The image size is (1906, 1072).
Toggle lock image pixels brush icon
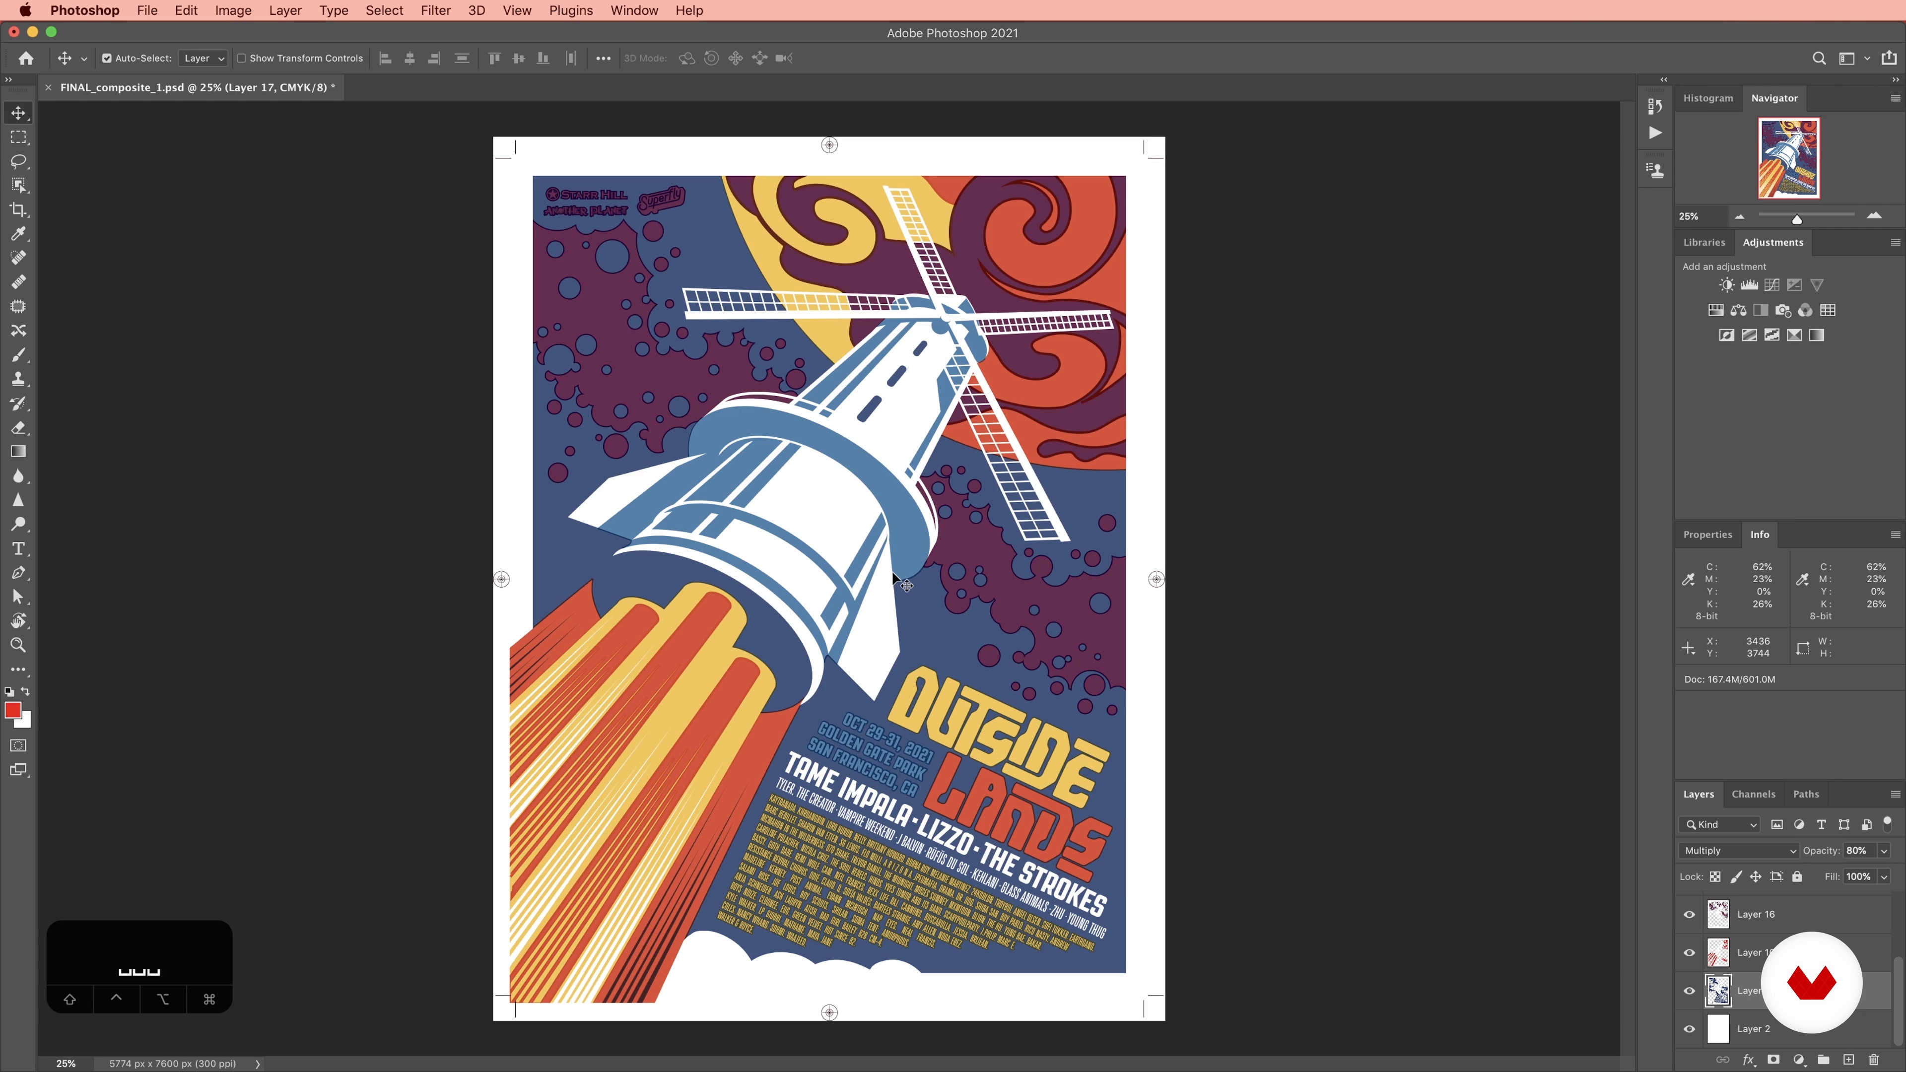pos(1736,876)
